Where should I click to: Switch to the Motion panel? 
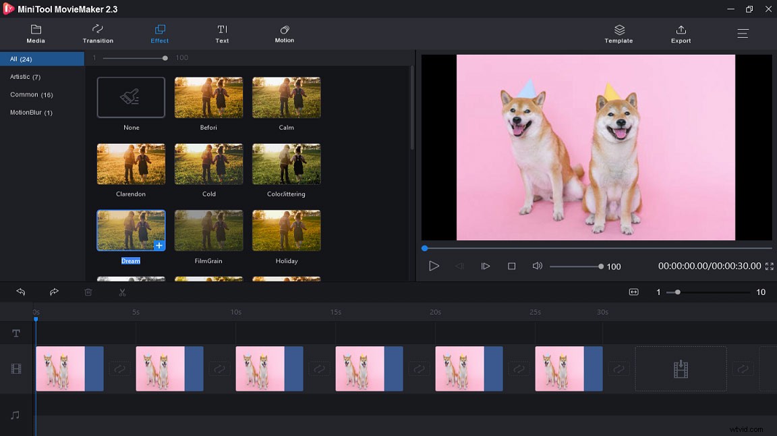point(285,34)
